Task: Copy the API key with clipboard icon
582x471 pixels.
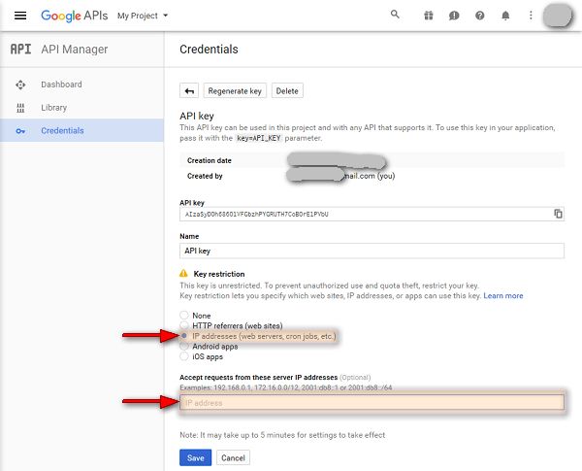Action: [x=558, y=214]
